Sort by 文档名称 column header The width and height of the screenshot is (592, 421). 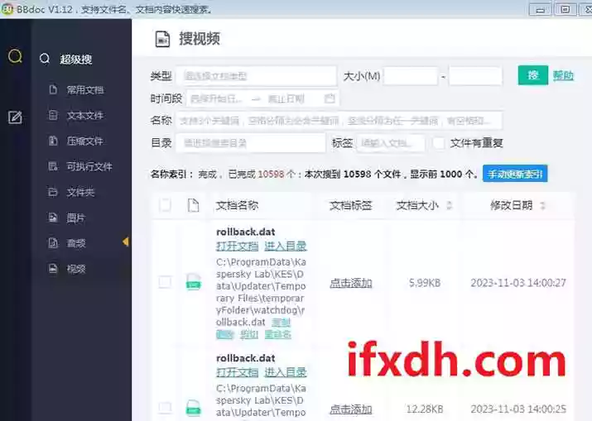(237, 206)
